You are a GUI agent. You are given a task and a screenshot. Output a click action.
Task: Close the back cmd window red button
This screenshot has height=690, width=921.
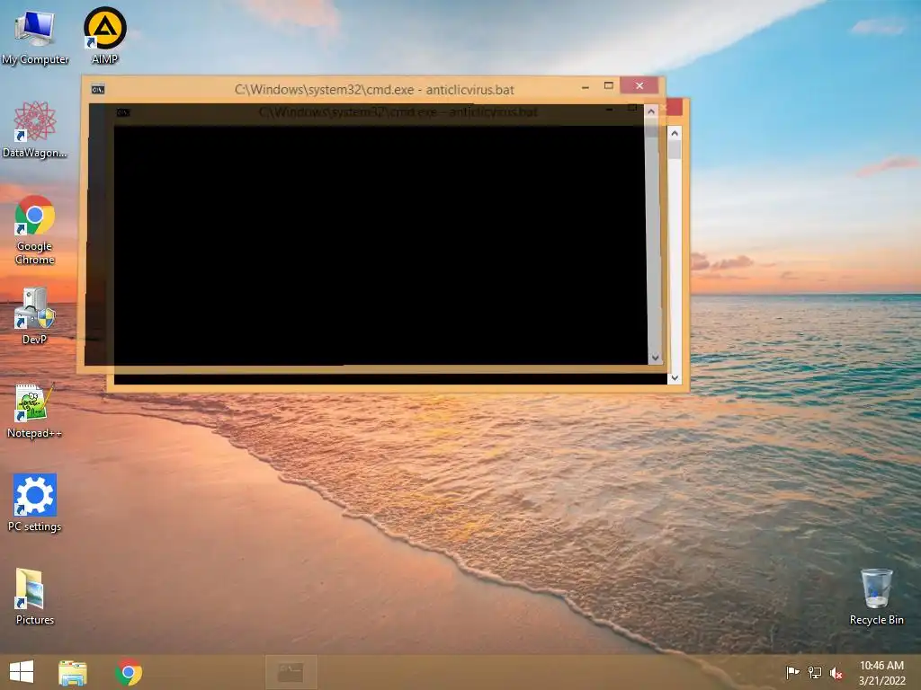click(x=674, y=108)
